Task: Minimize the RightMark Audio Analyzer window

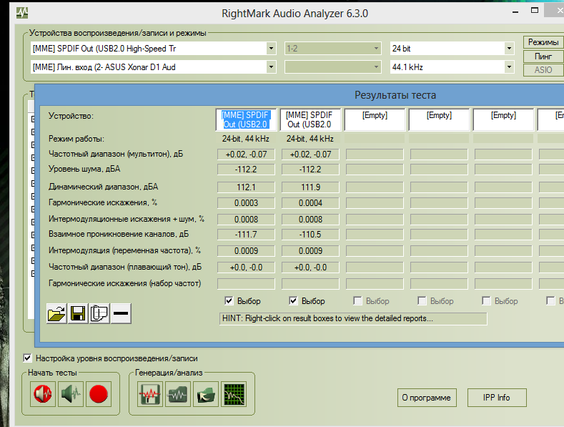Action: (x=515, y=12)
